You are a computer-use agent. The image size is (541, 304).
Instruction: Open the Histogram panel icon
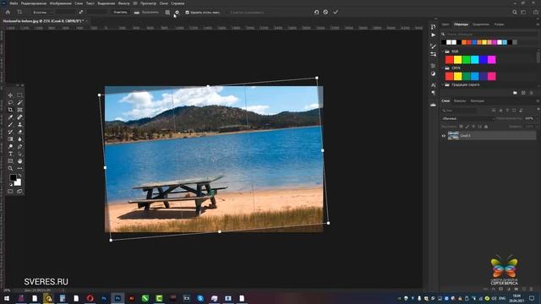(x=434, y=105)
